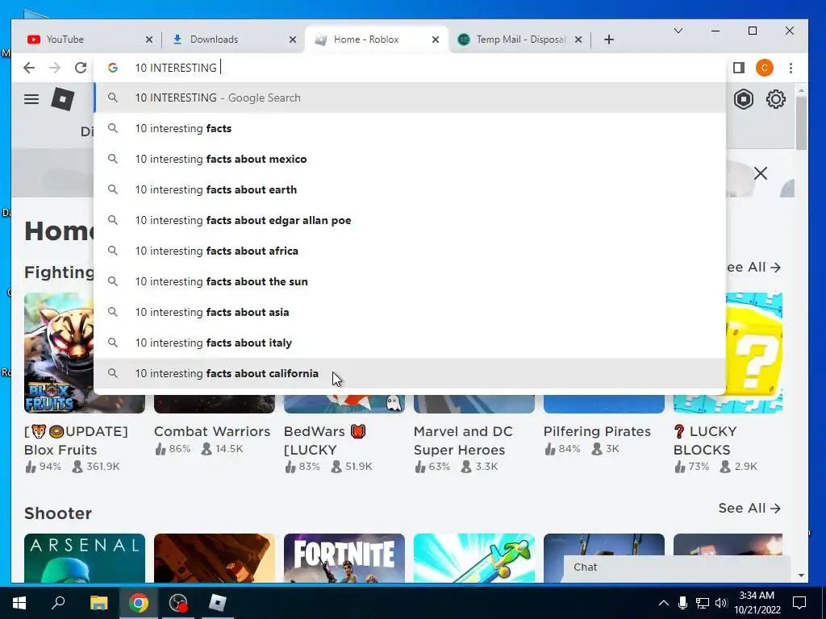Click the microphone tray icon

tap(682, 603)
